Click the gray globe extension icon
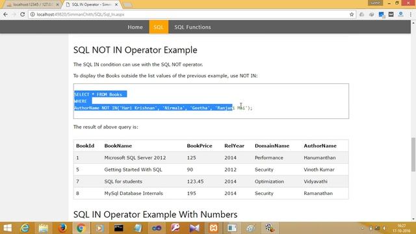The width and height of the screenshot is (416, 234). point(371,14)
